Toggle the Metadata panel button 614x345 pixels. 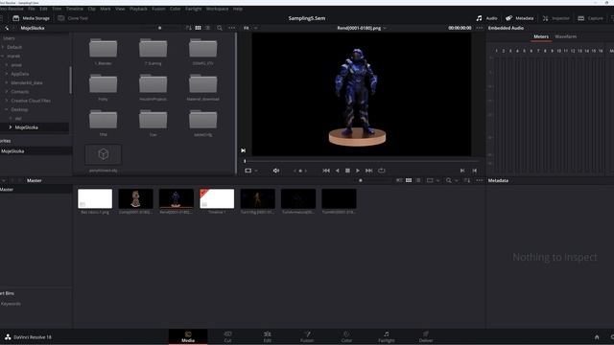[519, 18]
